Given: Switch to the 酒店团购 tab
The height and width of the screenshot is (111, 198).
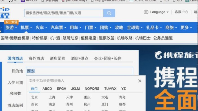Looking at the screenshot, I should 57,58.
